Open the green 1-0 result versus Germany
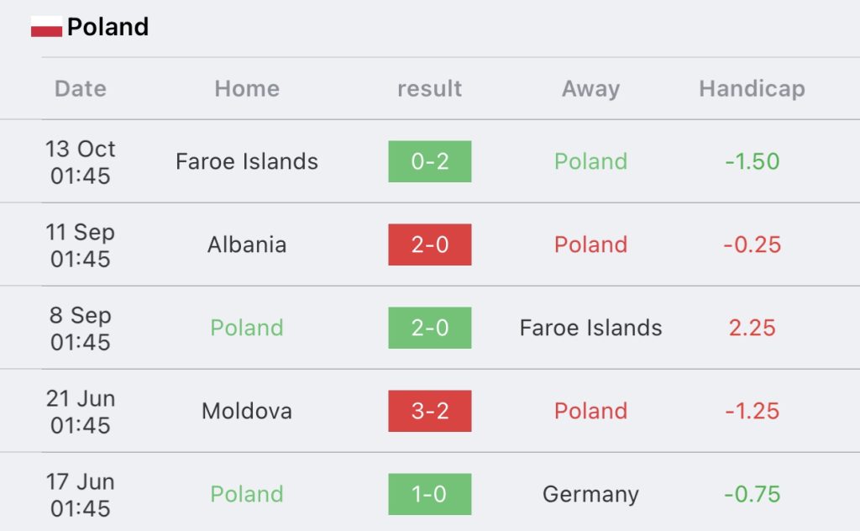Viewport: 860px width, 531px height. pos(430,494)
